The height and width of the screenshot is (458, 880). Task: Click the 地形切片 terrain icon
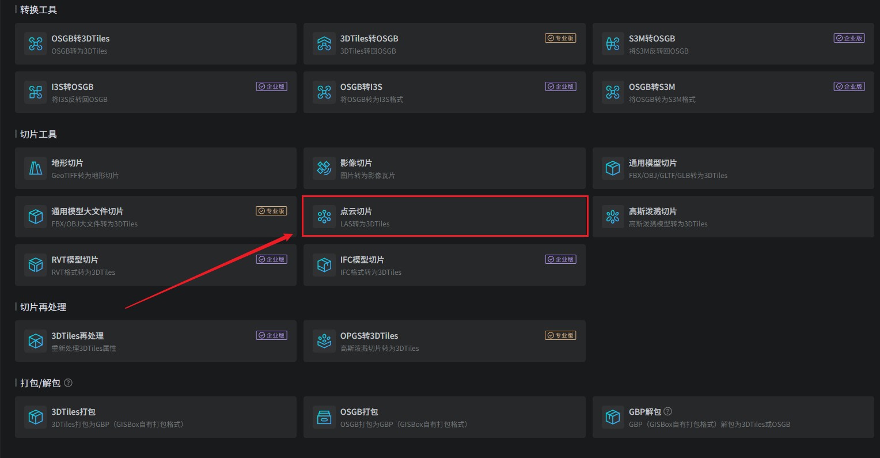[x=36, y=168]
